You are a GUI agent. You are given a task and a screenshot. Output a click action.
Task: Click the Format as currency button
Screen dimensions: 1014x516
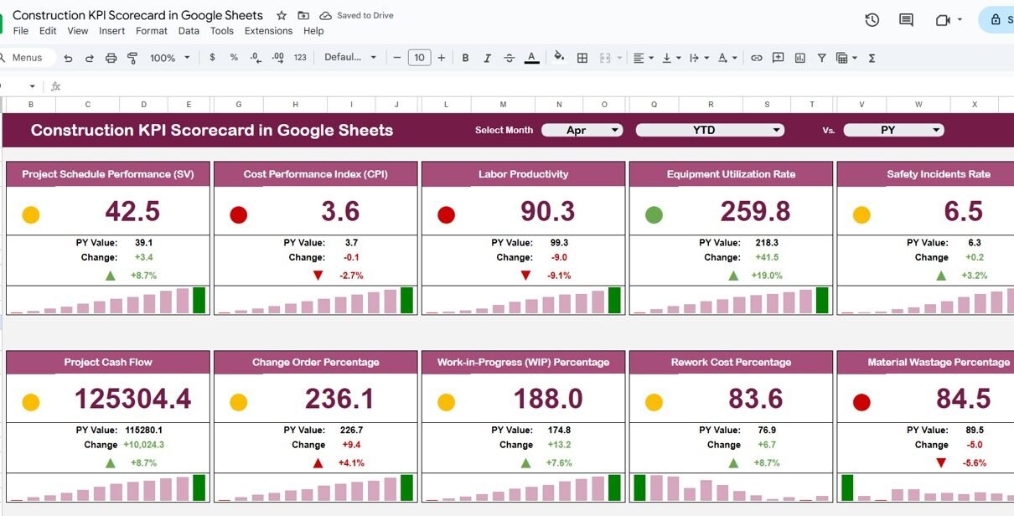point(212,58)
